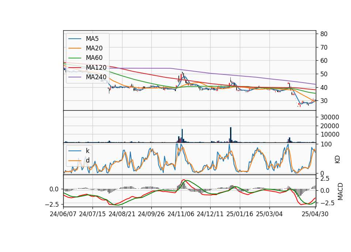Click the MACD axis title

coord(340,191)
